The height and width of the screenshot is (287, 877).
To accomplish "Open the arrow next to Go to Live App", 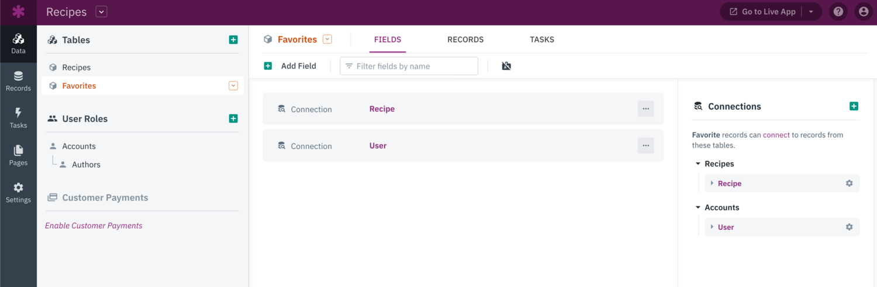I will [x=812, y=12].
